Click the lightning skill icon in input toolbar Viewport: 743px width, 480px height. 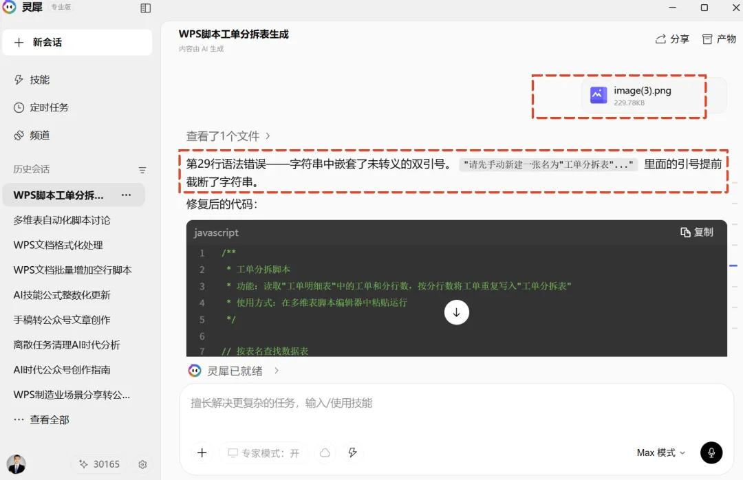[352, 453]
